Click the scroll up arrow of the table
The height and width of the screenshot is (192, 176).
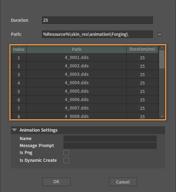(x=162, y=48)
